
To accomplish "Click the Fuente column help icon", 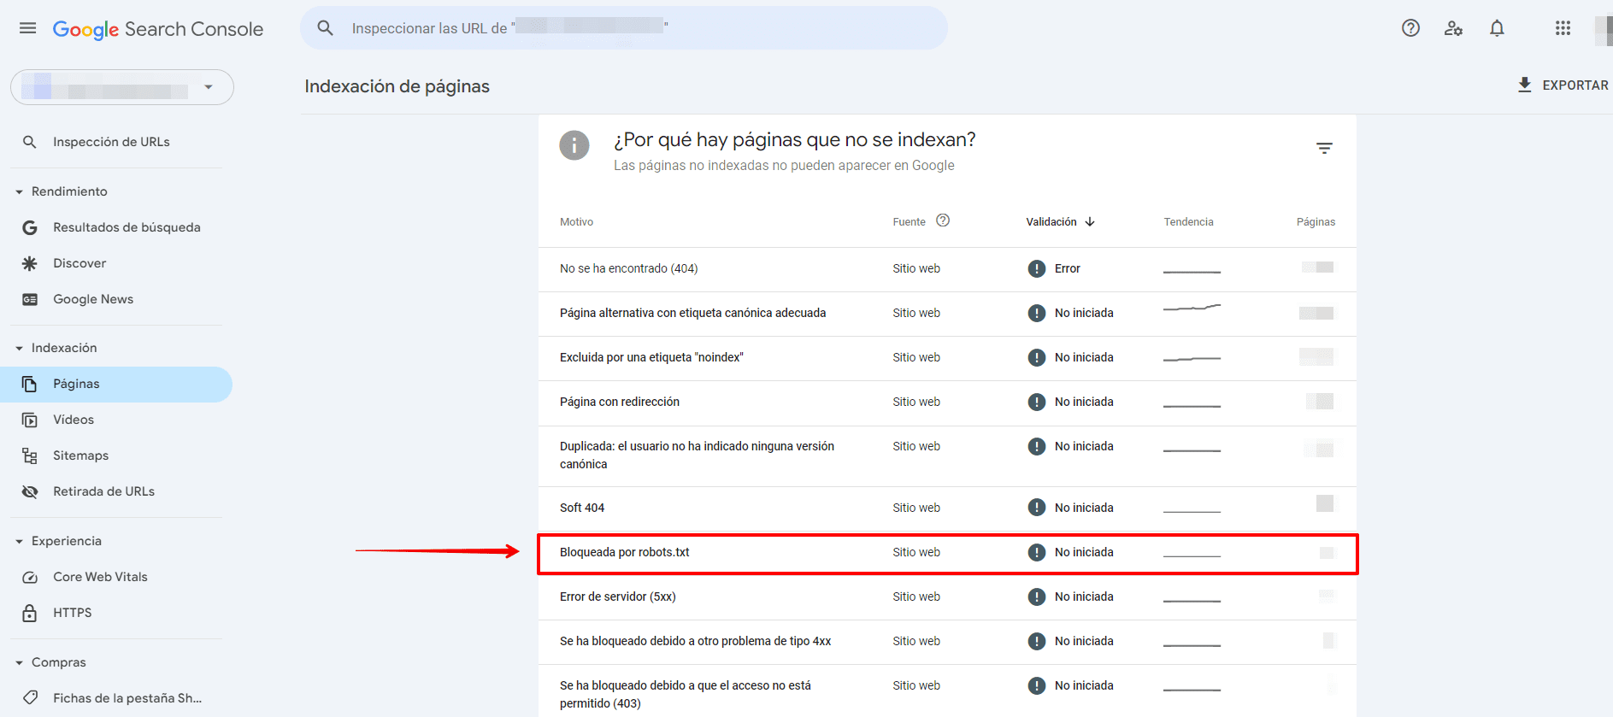I will (x=943, y=220).
